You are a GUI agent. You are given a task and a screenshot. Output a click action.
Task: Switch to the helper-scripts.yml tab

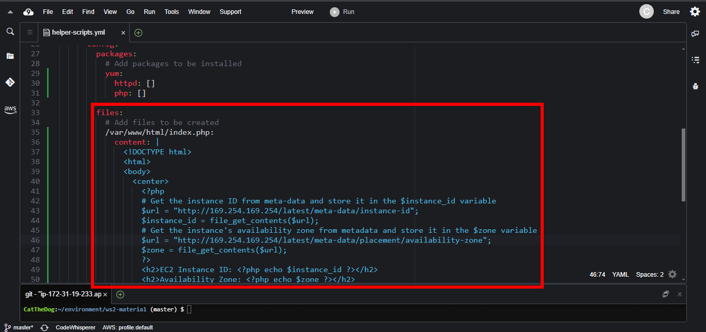[78, 33]
